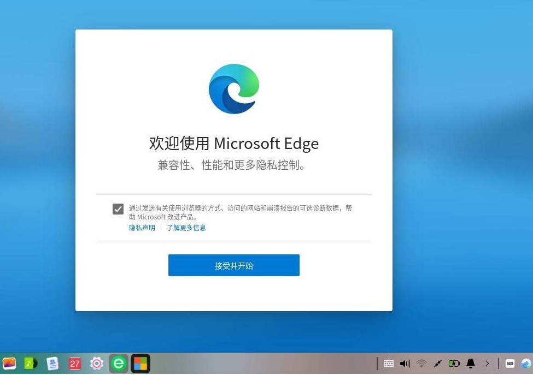The image size is (533, 375).
Task: Open the calendar showing 27 in the dock
Action: 75,364
